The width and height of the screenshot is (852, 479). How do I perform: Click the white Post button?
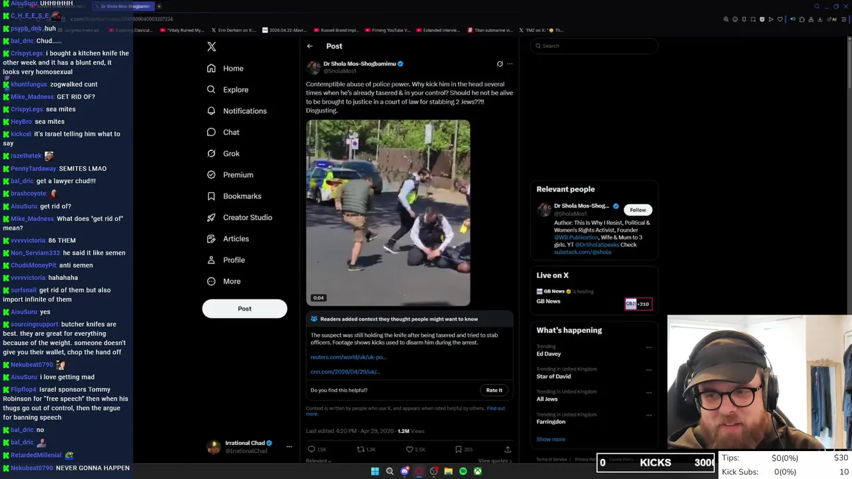244,309
